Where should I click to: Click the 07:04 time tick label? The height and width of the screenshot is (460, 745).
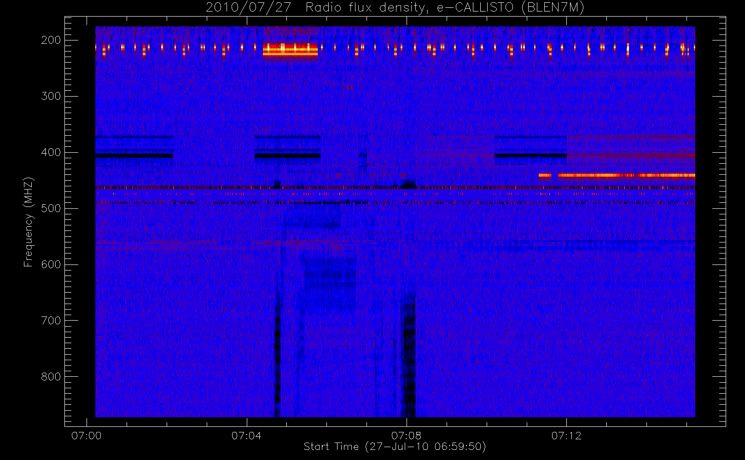click(x=246, y=436)
